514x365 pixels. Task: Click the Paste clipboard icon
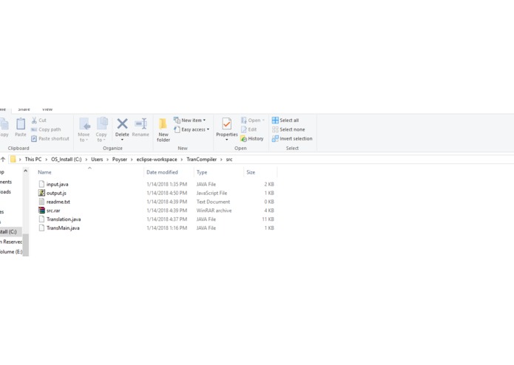(x=21, y=123)
